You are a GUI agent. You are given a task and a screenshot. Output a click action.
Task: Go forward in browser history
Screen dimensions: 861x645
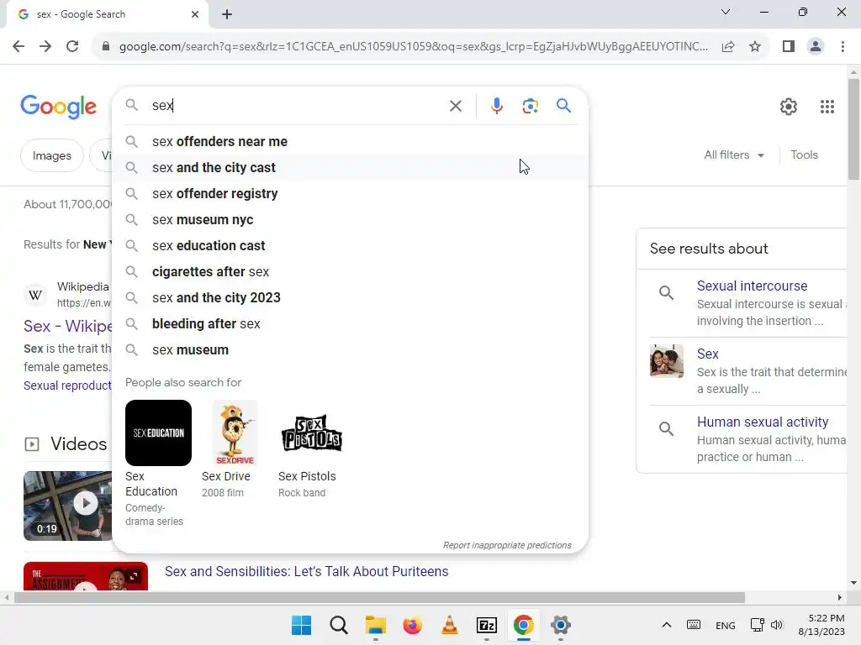click(x=45, y=47)
